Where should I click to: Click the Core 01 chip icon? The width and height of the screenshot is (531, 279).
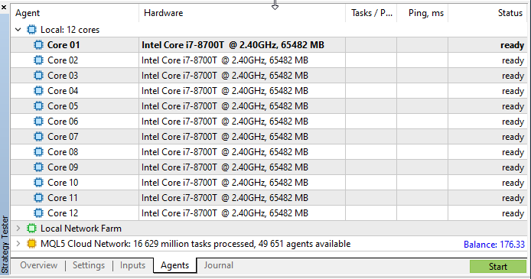[38, 45]
